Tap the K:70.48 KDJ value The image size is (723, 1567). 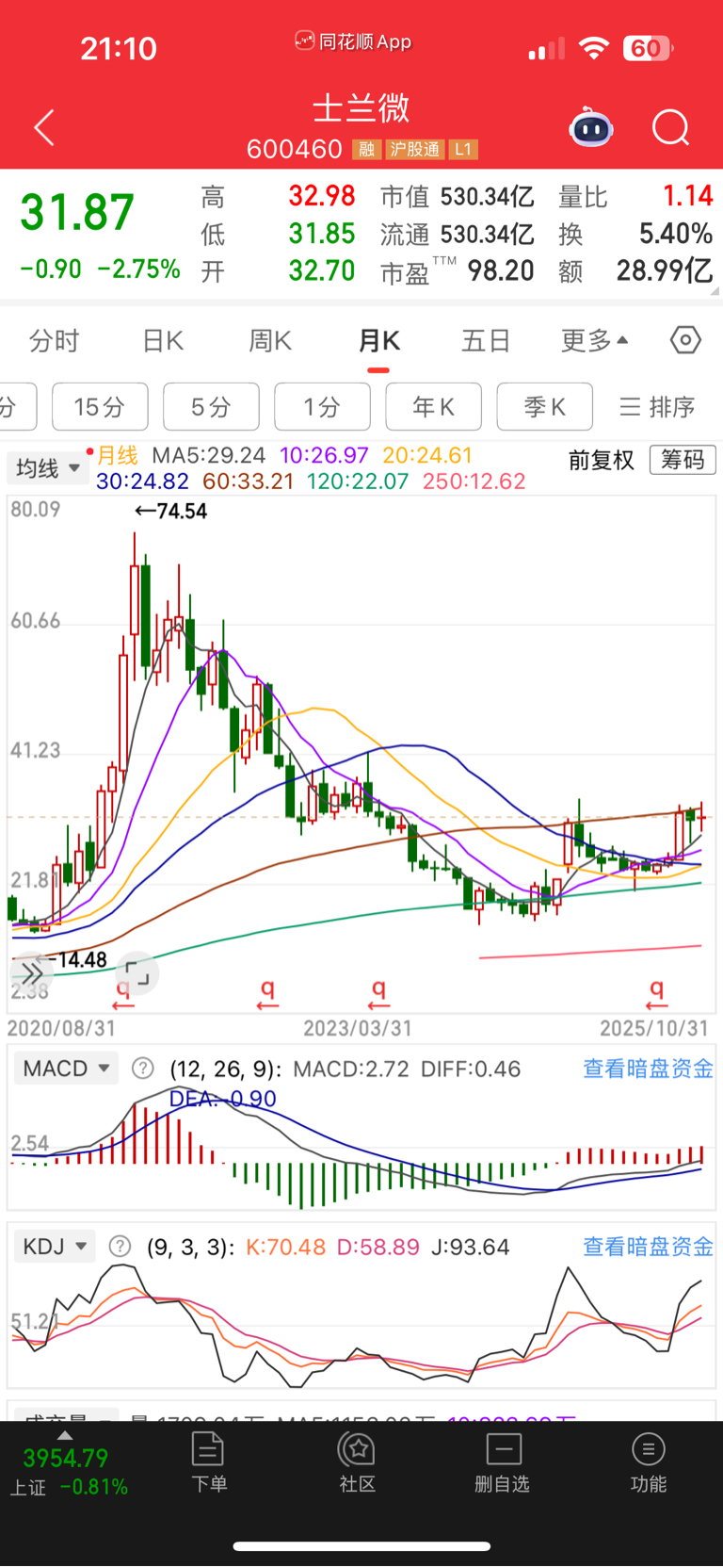click(285, 1247)
